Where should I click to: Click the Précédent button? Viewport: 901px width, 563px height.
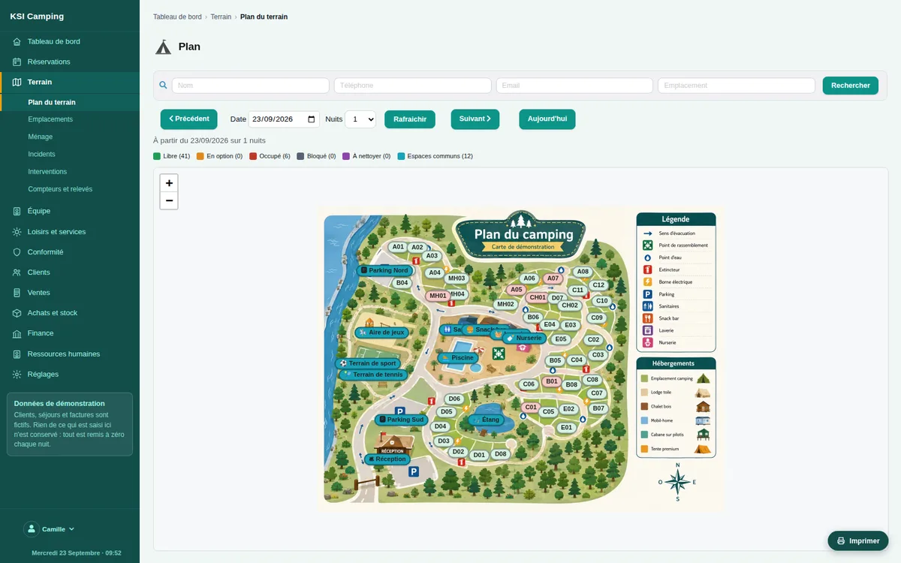tap(189, 119)
